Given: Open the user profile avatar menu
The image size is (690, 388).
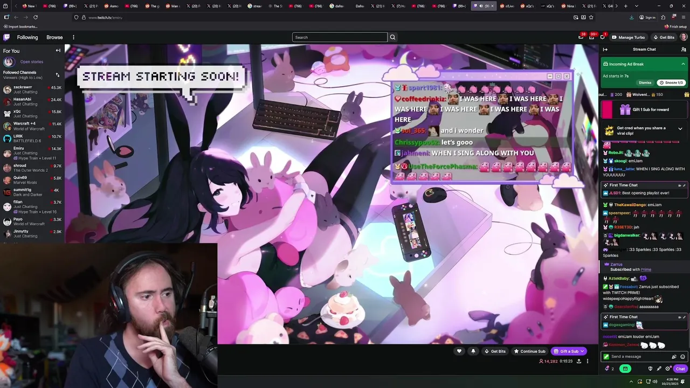Looking at the screenshot, I should [x=684, y=37].
